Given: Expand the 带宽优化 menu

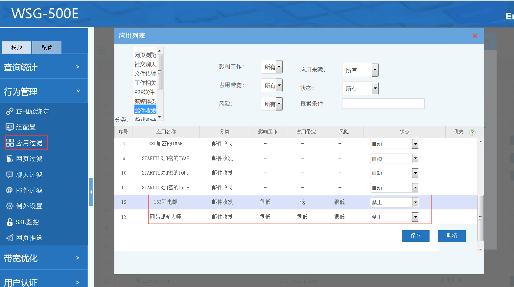Looking at the screenshot, I should [44, 258].
